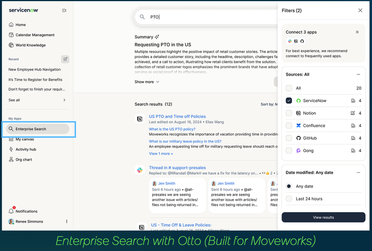Close the Filters panel
Viewport: 372px width, 251px height.
(x=360, y=11)
